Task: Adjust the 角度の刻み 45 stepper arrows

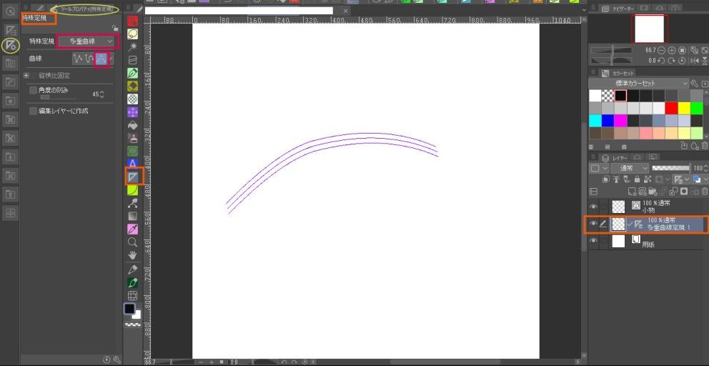Action: [x=101, y=94]
